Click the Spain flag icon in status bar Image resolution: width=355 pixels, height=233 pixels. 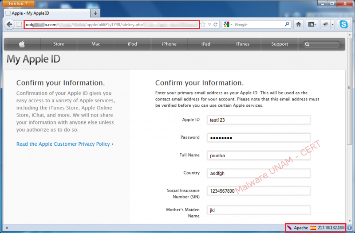click(313, 228)
